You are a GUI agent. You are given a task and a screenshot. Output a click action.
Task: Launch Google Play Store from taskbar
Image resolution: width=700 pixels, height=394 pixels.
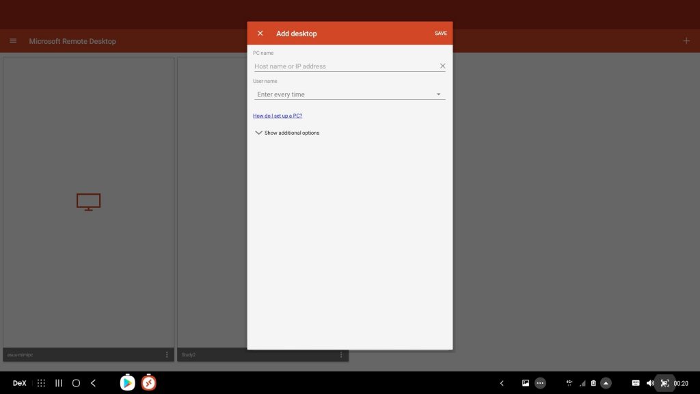(127, 383)
